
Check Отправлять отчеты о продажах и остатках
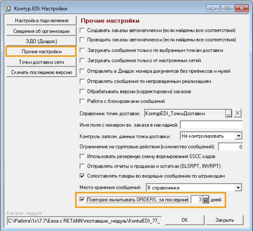(82, 166)
